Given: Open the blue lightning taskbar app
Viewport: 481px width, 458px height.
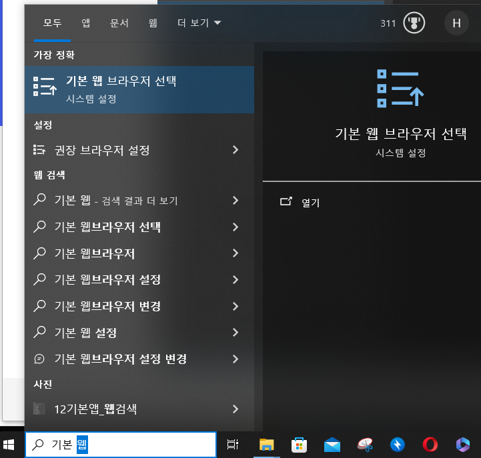Looking at the screenshot, I should tap(398, 445).
